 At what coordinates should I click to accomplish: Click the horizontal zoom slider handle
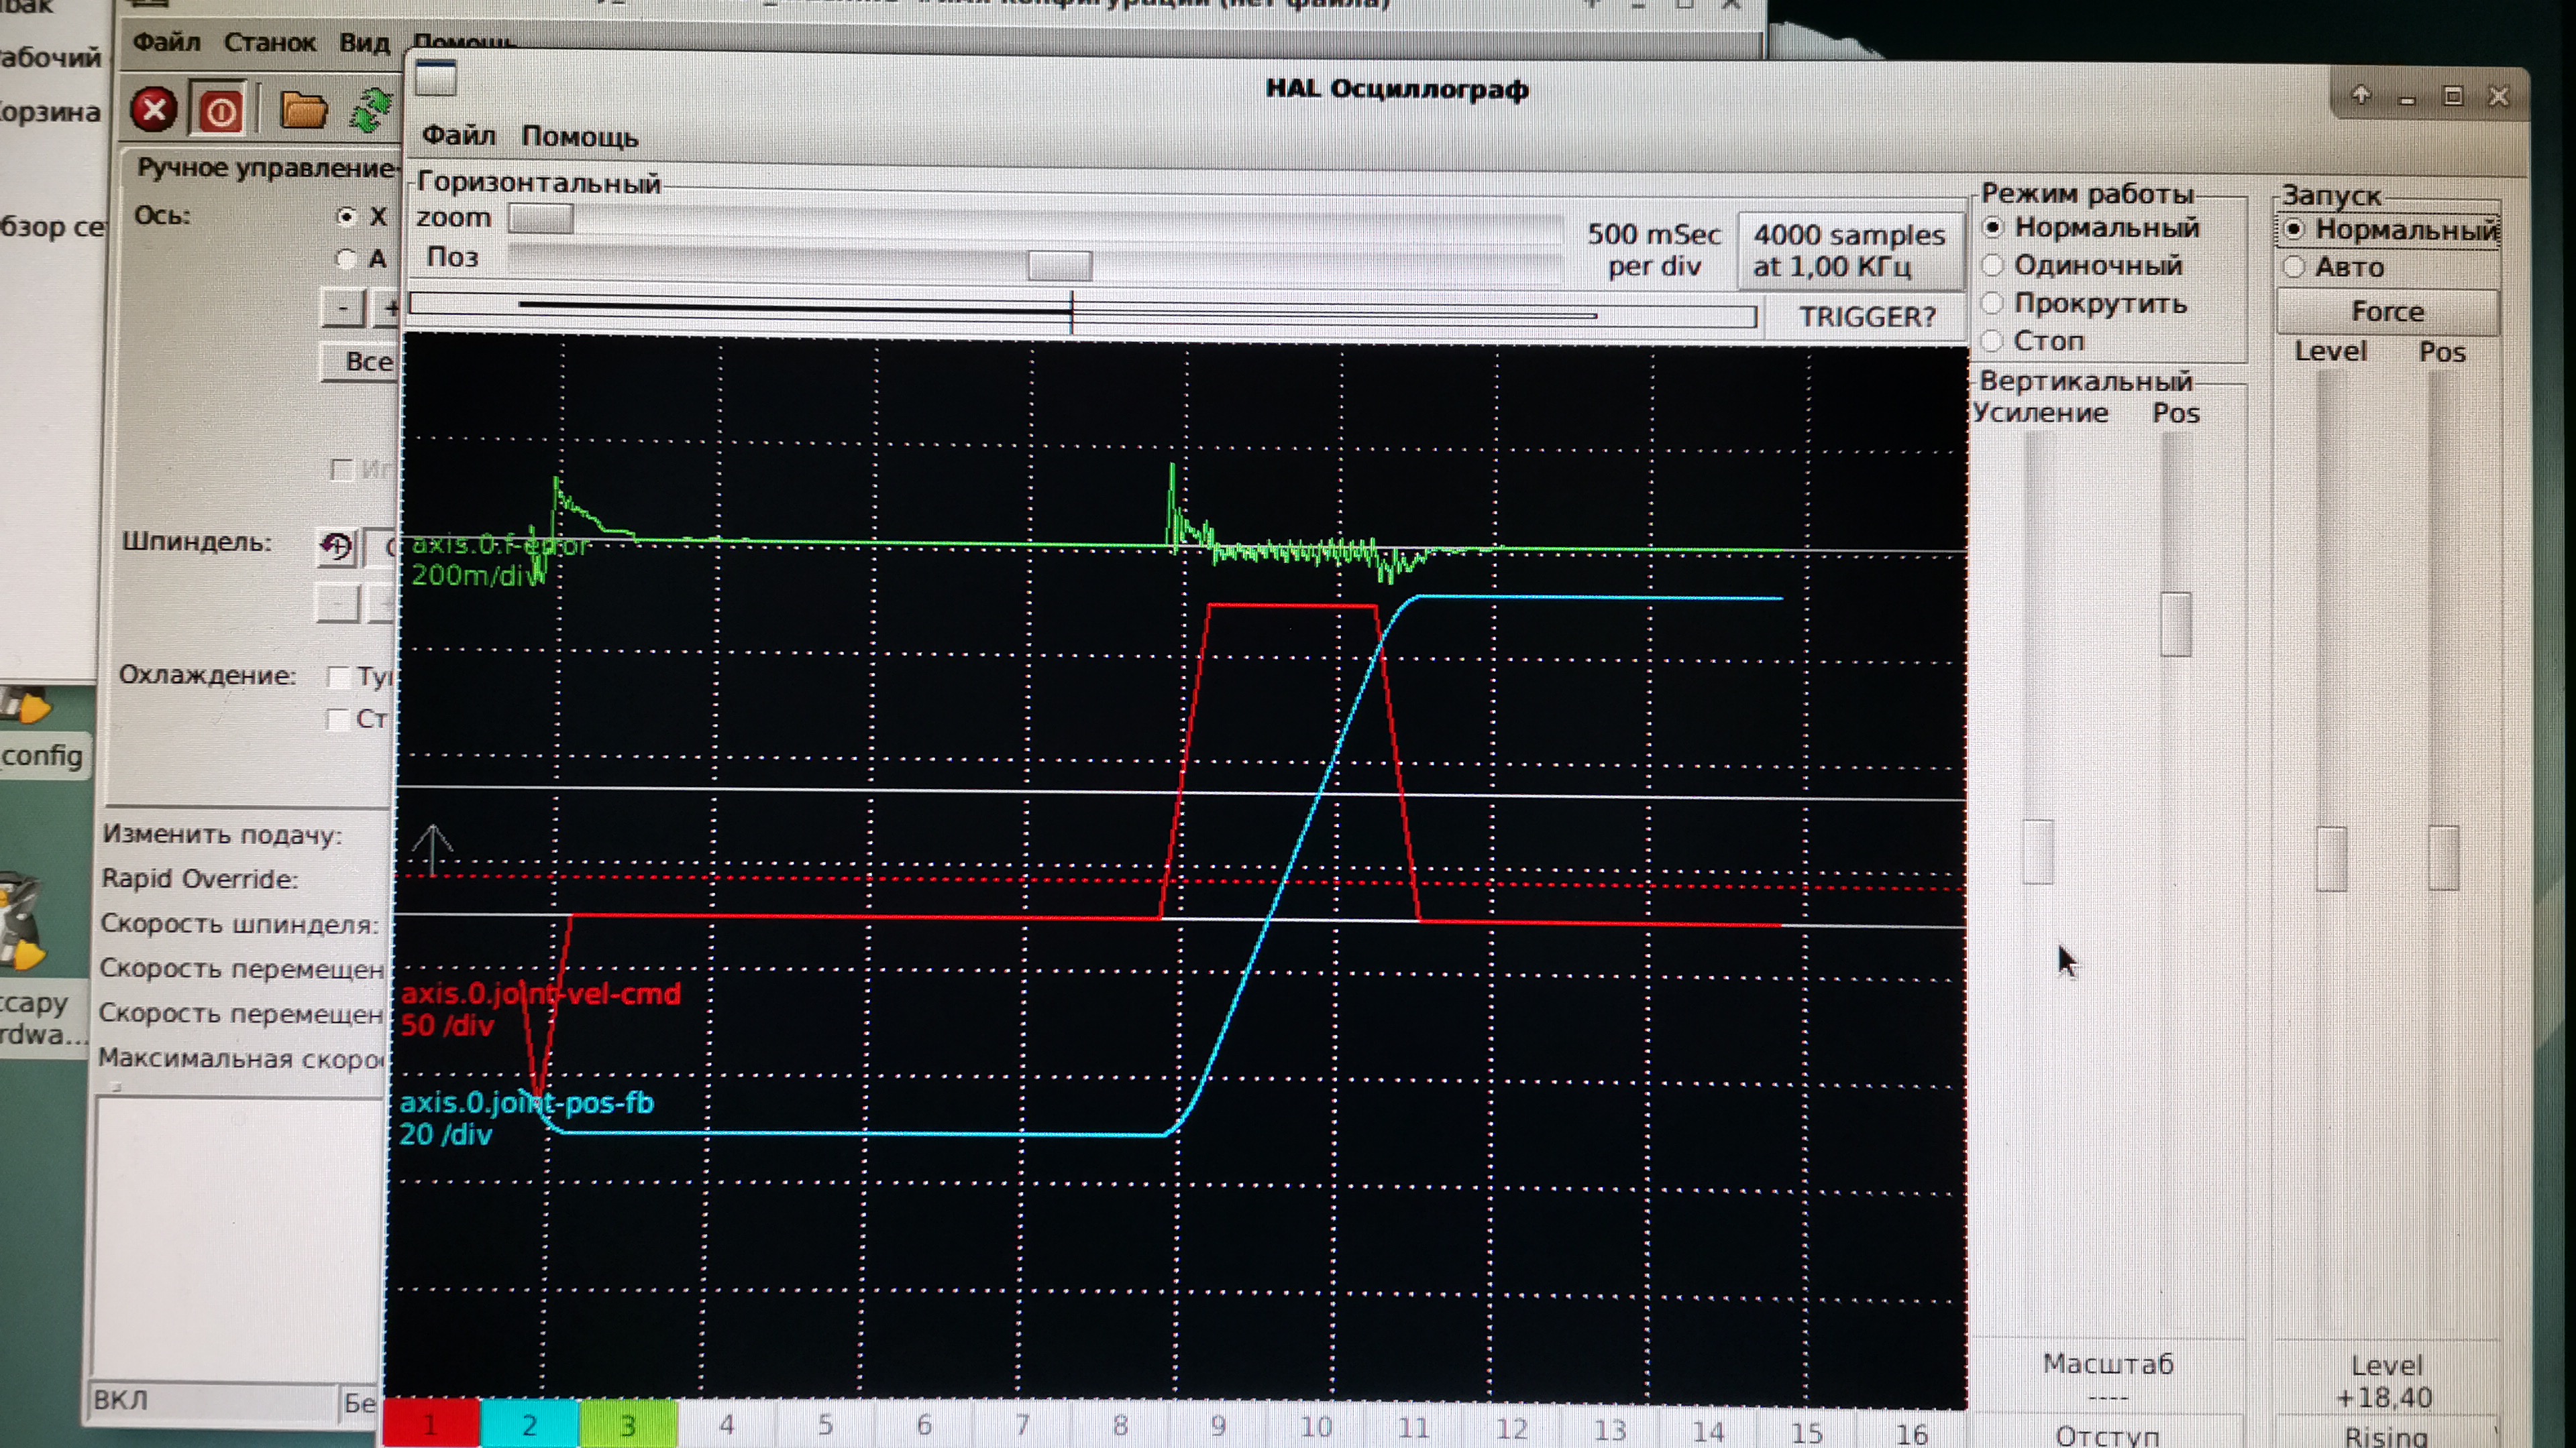click(x=540, y=218)
